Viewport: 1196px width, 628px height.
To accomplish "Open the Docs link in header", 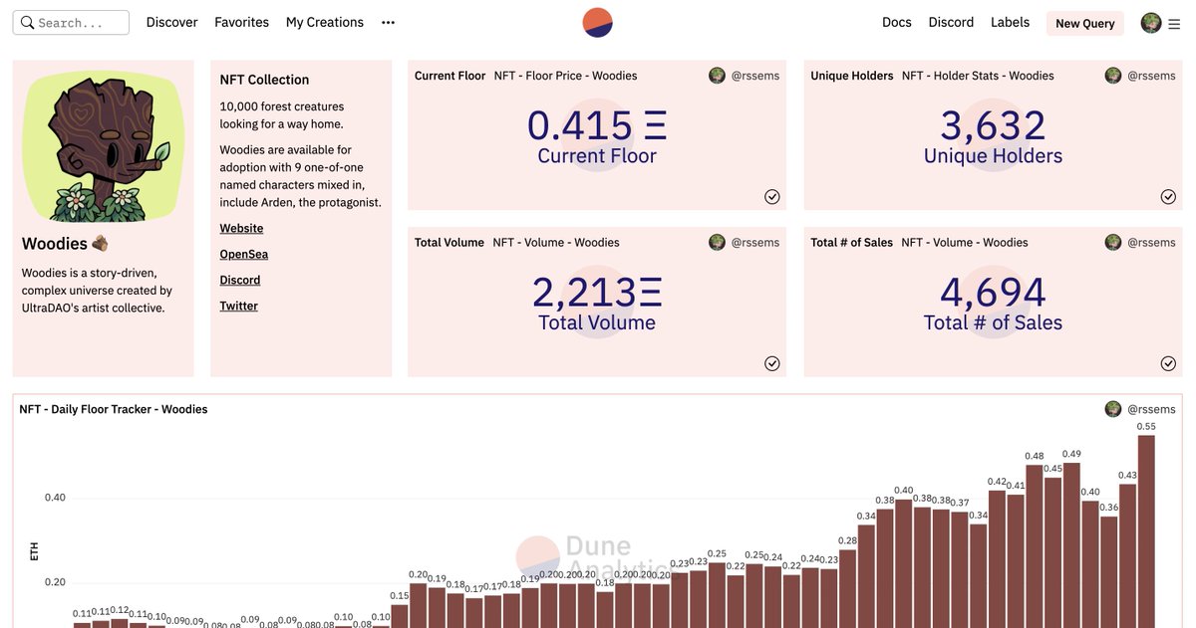I will [x=897, y=22].
